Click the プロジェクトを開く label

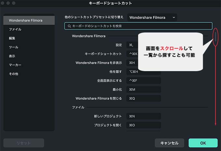tap(108, 125)
